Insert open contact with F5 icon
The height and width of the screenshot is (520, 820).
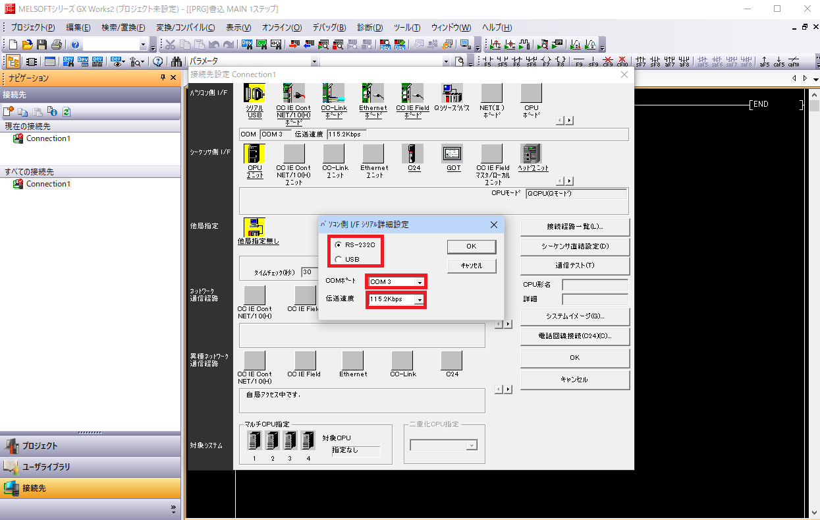[x=487, y=62]
